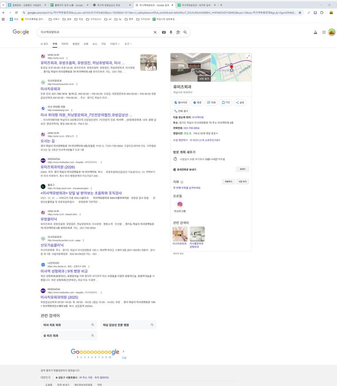Switch to the 쇼핑 shopping tab
Image resolution: width=337 pixels, height=386 pixels.
[86, 44]
